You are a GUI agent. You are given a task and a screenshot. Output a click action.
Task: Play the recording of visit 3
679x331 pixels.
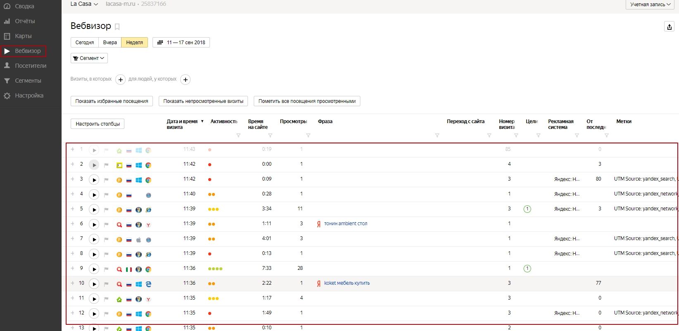tap(94, 180)
